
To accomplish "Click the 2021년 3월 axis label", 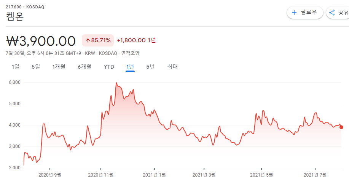I will (204, 175).
